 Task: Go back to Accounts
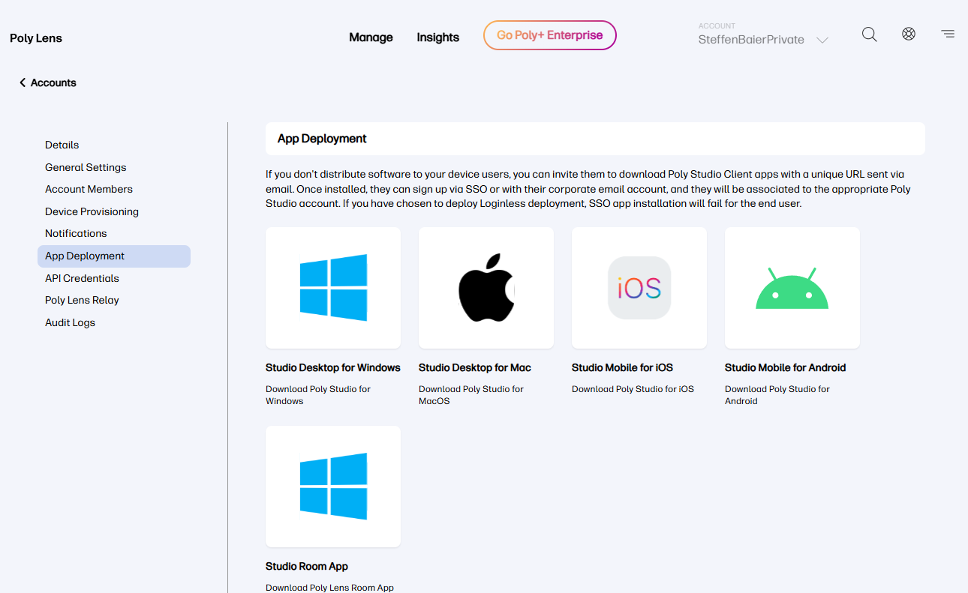coord(48,82)
